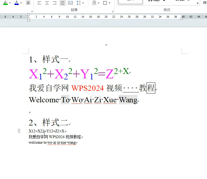Click the right indent marker on ruler
Screen dimensions: 207x179
tap(181, 18)
